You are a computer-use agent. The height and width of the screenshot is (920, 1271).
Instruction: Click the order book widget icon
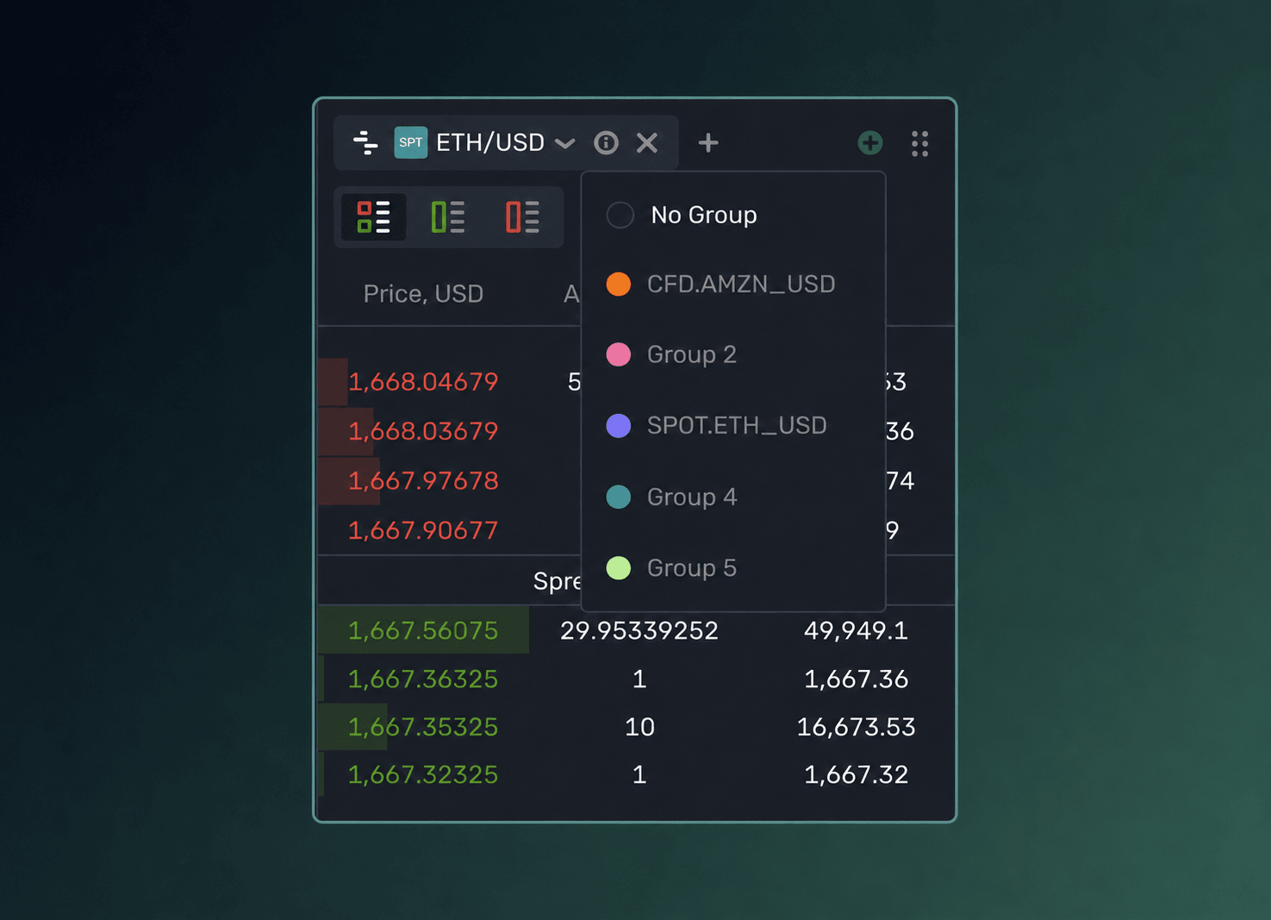[365, 142]
